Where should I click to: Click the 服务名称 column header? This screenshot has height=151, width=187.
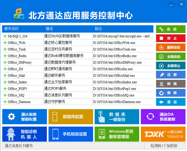[x=12, y=29]
